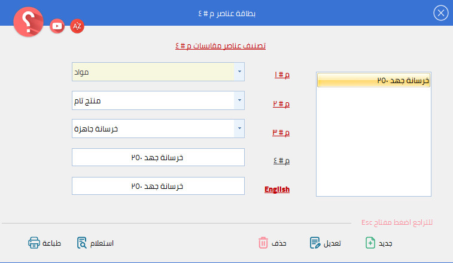Click the delete trash can icon
453x263 pixels.
point(263,243)
